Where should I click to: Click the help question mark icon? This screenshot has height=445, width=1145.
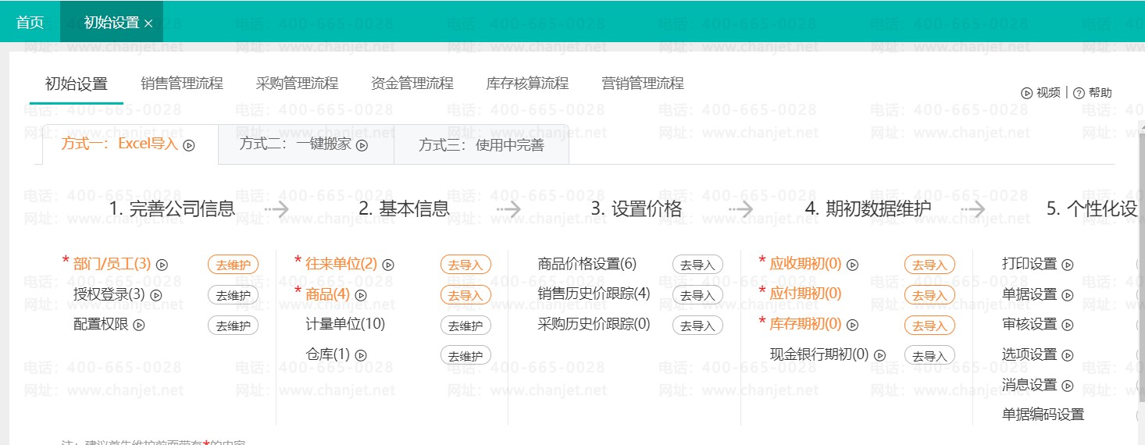(x=1079, y=93)
